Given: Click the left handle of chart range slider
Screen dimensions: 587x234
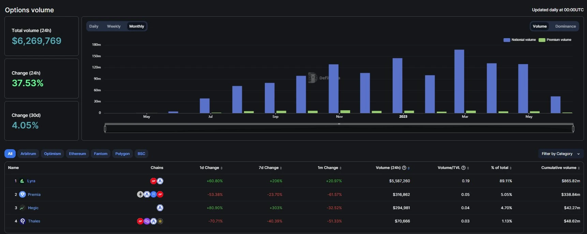Looking at the screenshot, I should coord(105,129).
